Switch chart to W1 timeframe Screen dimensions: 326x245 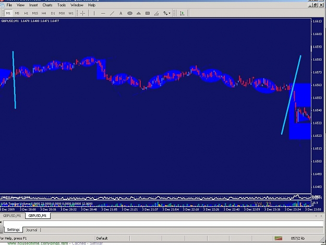[x=71, y=14]
